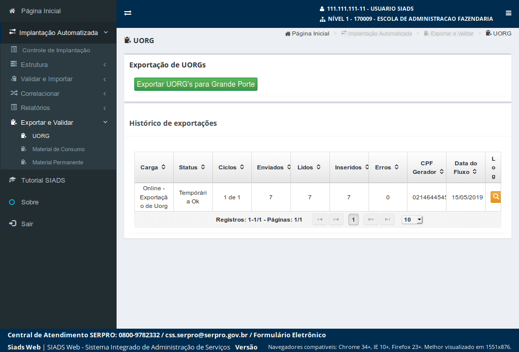Sort table by Data do Fluxo arrows
This screenshot has width=519, height=352.
pos(474,171)
